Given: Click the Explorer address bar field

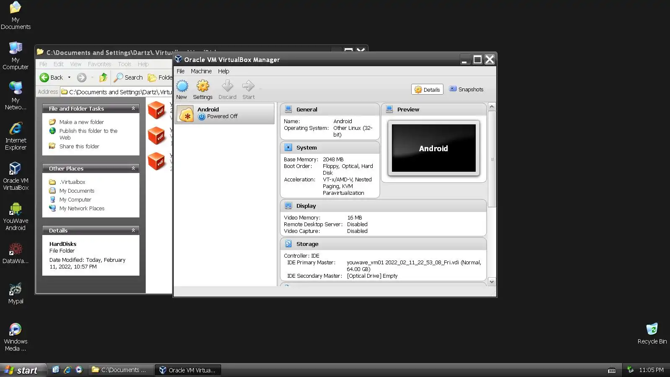Looking at the screenshot, I should coord(116,92).
